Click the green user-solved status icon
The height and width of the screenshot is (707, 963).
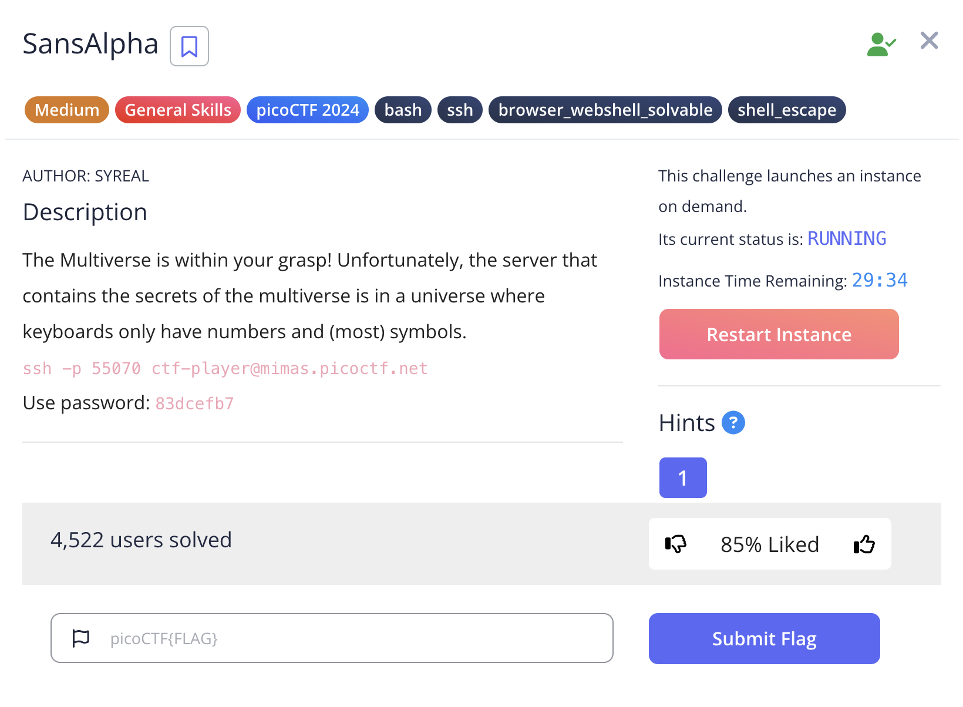pyautogui.click(x=881, y=44)
